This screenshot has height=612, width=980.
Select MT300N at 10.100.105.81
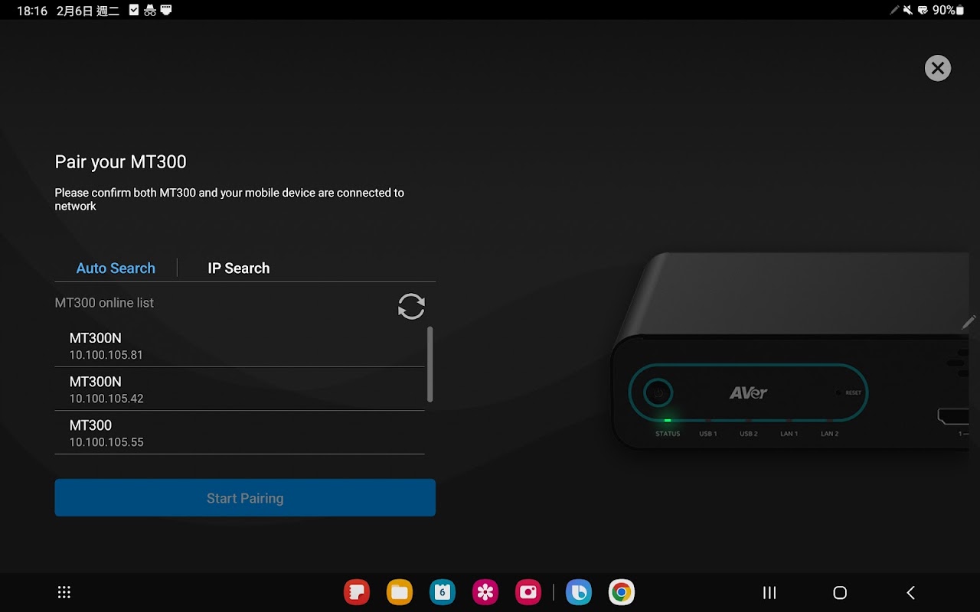tap(240, 346)
